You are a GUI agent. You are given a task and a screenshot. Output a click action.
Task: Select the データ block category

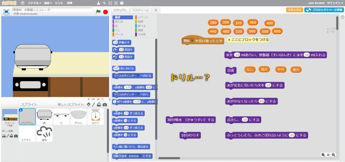(x=119, y=35)
